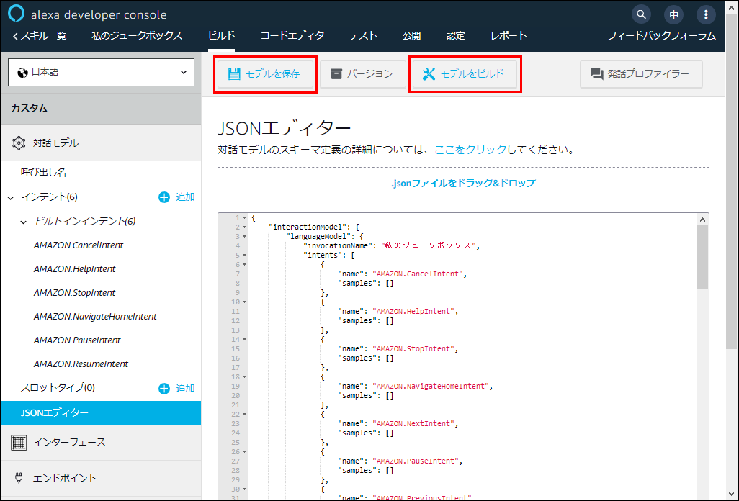The image size is (739, 501).
Task: Click the speech bubble profiler icon
Action: (596, 74)
